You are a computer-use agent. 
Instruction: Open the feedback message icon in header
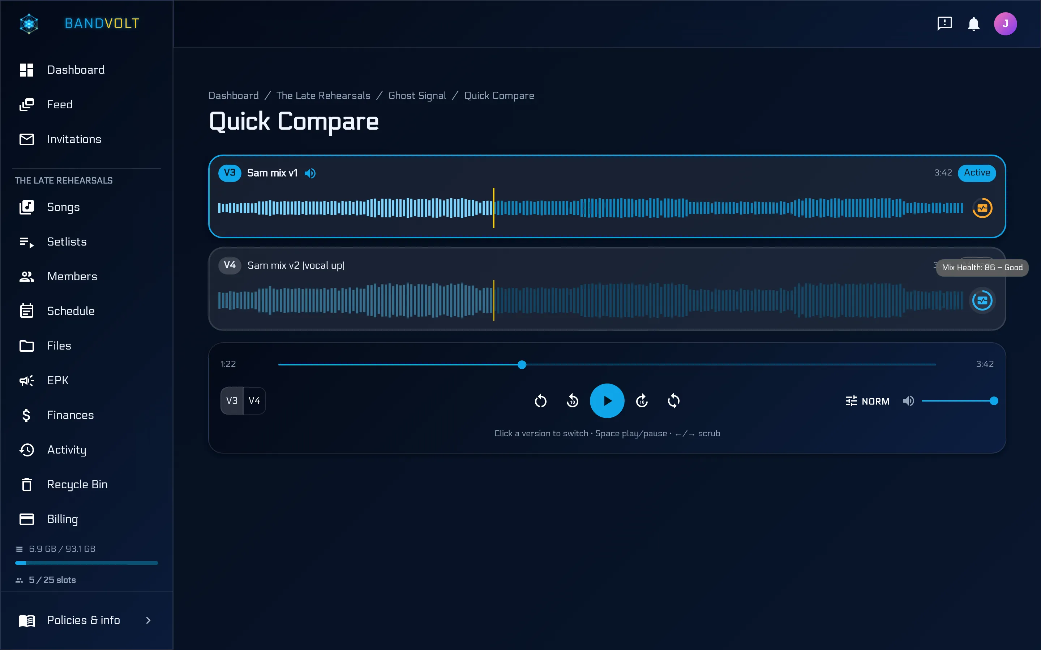[944, 23]
